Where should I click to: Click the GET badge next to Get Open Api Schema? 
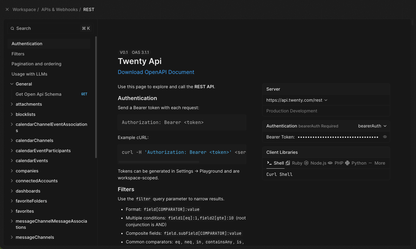(x=84, y=94)
